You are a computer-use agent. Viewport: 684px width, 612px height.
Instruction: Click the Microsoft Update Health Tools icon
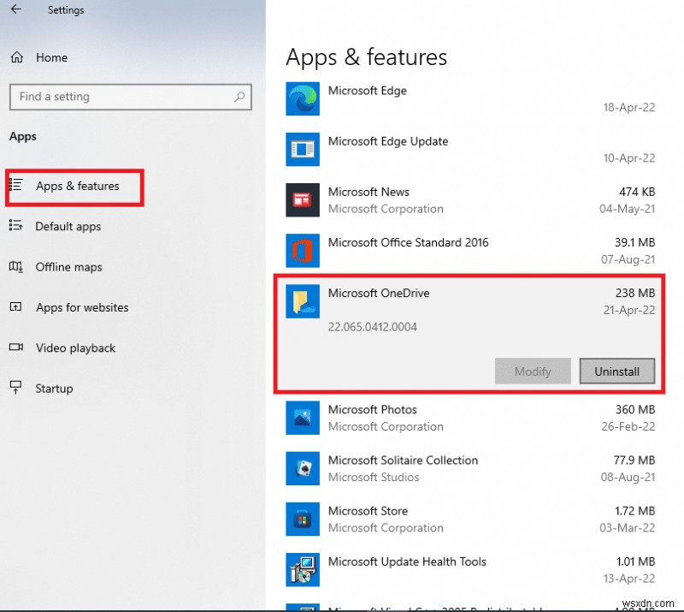click(302, 570)
